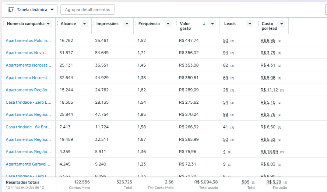Image resolution: width=327 pixels, height=192 pixels.
Task: Open Apartamentos Região... campaign with 19.459 reach
Action: coord(28,139)
